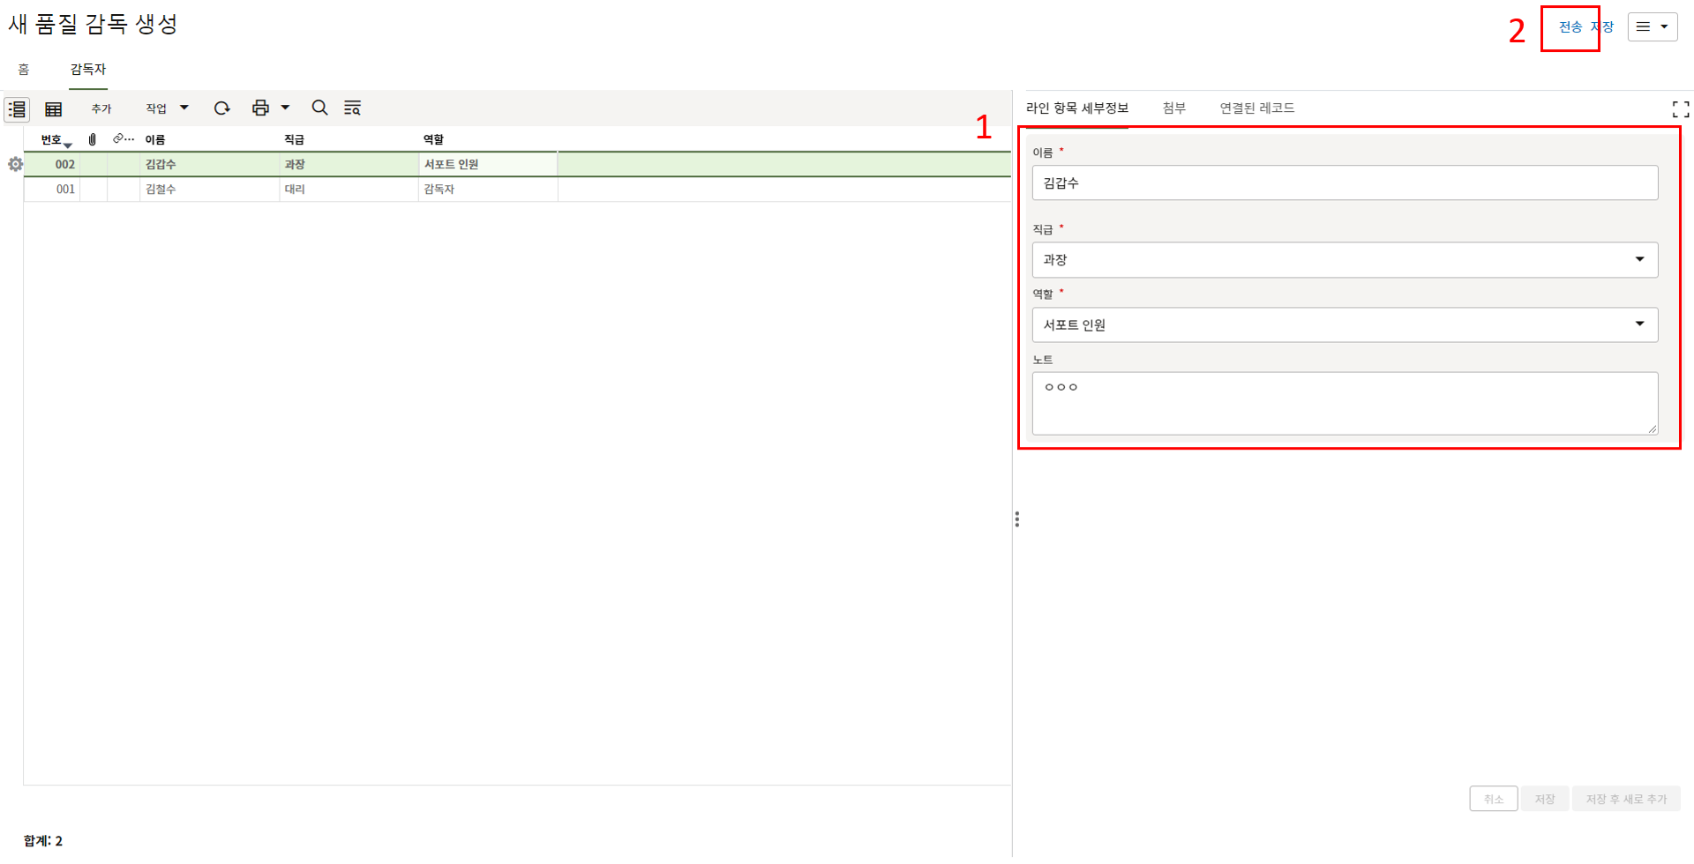Viewport: 1694px width, 864px height.
Task: Click the refresh icon in the toolbar
Action: tap(221, 108)
